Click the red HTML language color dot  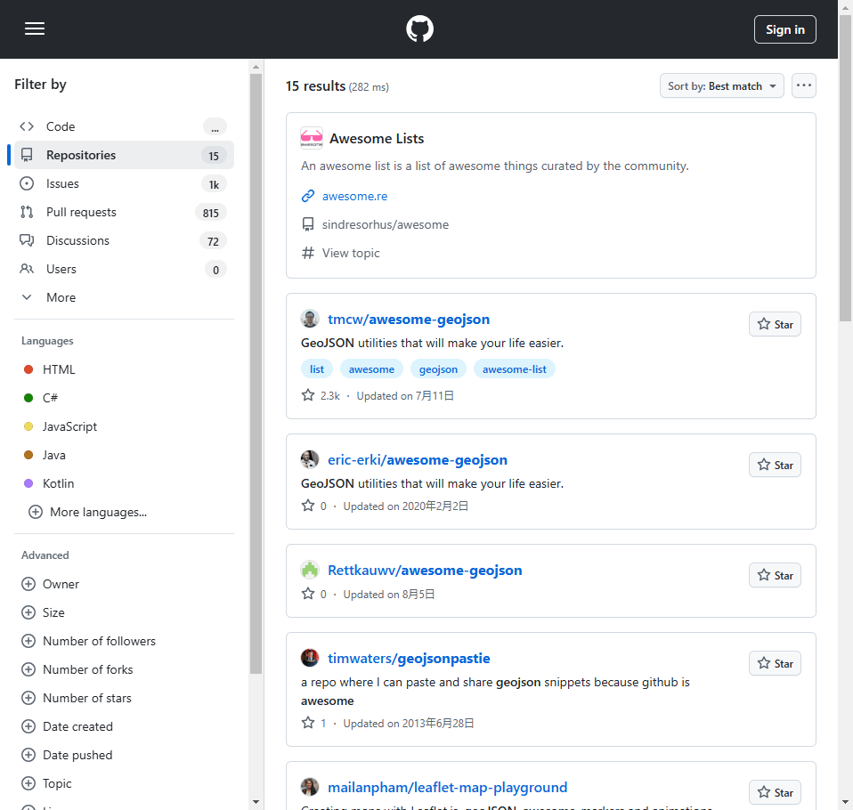click(28, 369)
